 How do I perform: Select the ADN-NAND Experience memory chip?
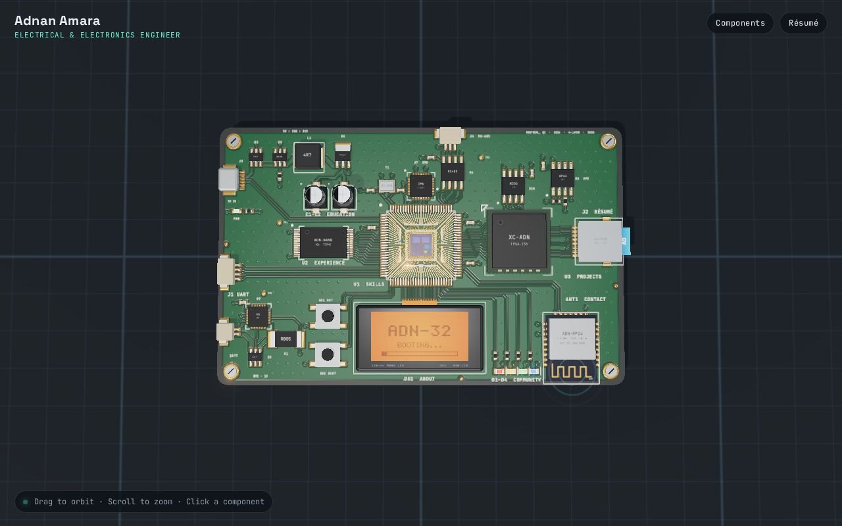click(x=323, y=243)
